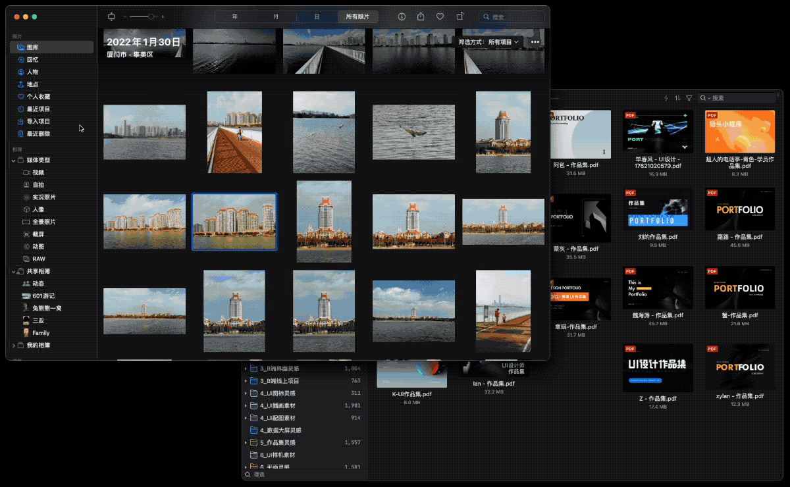790x487 pixels.
Task: Show RAW media type in sidebar
Action: point(51,259)
